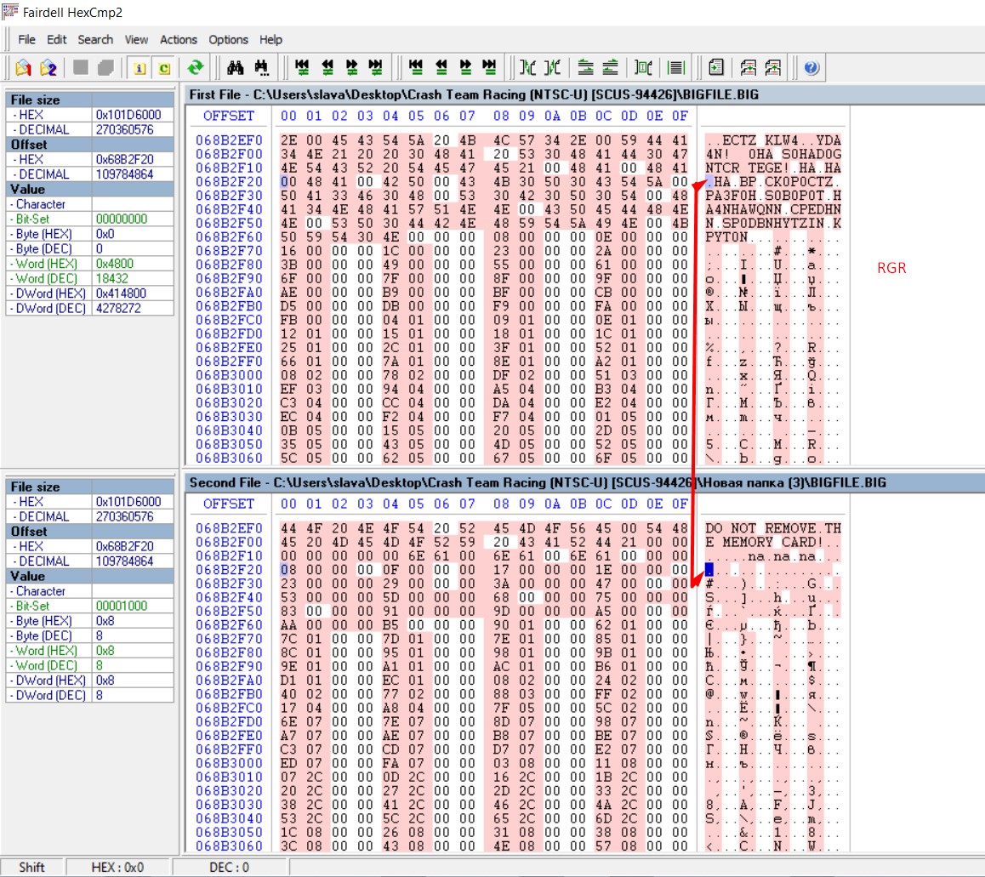Viewport: 985px width, 877px height.
Task: Open help via blue question icon
Action: click(811, 67)
